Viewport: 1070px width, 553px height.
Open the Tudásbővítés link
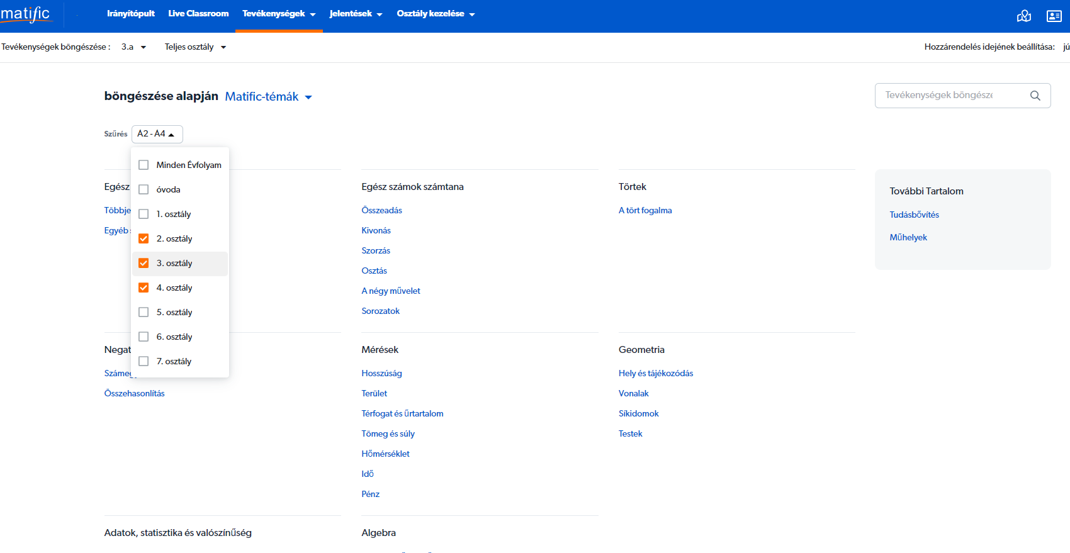(x=914, y=215)
